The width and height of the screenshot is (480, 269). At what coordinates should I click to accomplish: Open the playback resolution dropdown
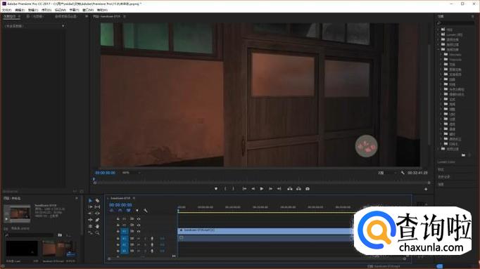[x=387, y=173]
